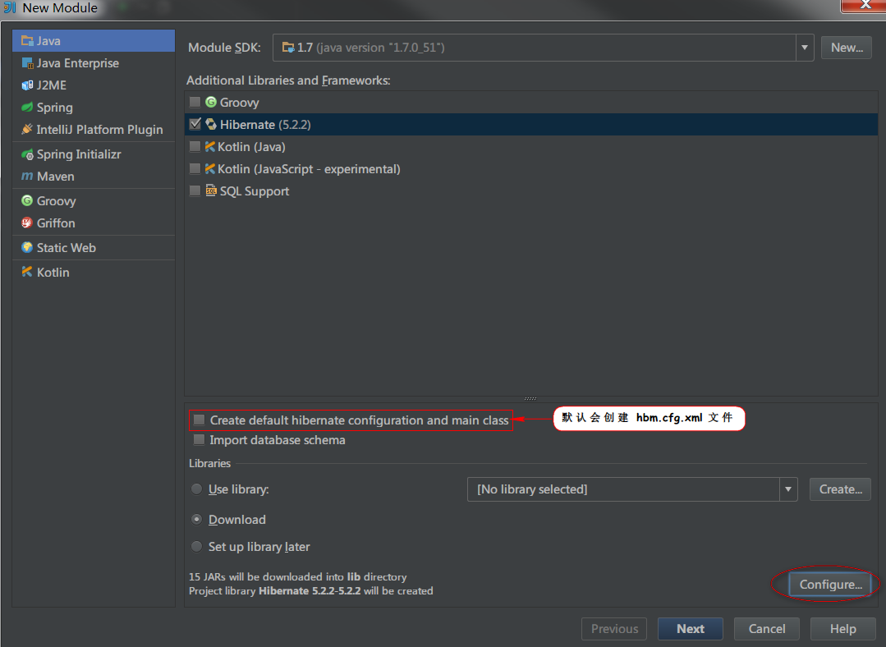Click the Hibernate (5.2.2) framework row
The image size is (886, 647).
[x=530, y=124]
